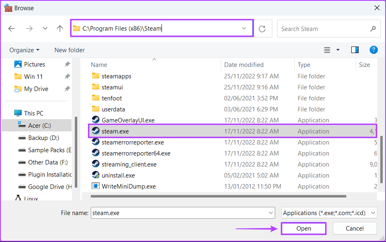
Task: Select This PC in navigation pane
Action: click(34, 113)
